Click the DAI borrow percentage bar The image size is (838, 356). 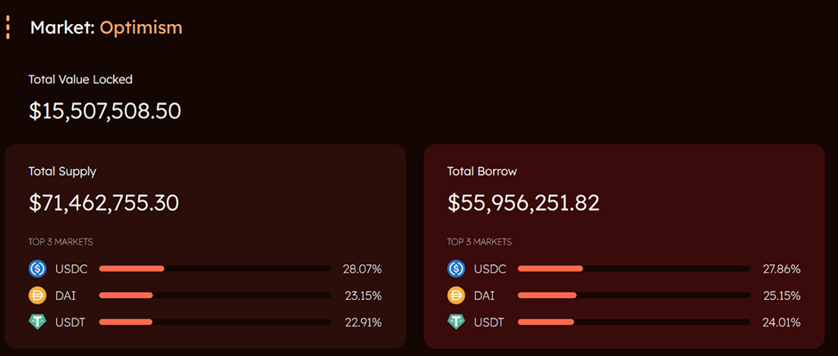tap(634, 295)
